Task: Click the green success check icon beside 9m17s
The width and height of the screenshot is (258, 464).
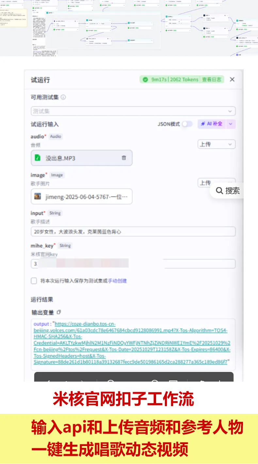Action: pyautogui.click(x=145, y=79)
